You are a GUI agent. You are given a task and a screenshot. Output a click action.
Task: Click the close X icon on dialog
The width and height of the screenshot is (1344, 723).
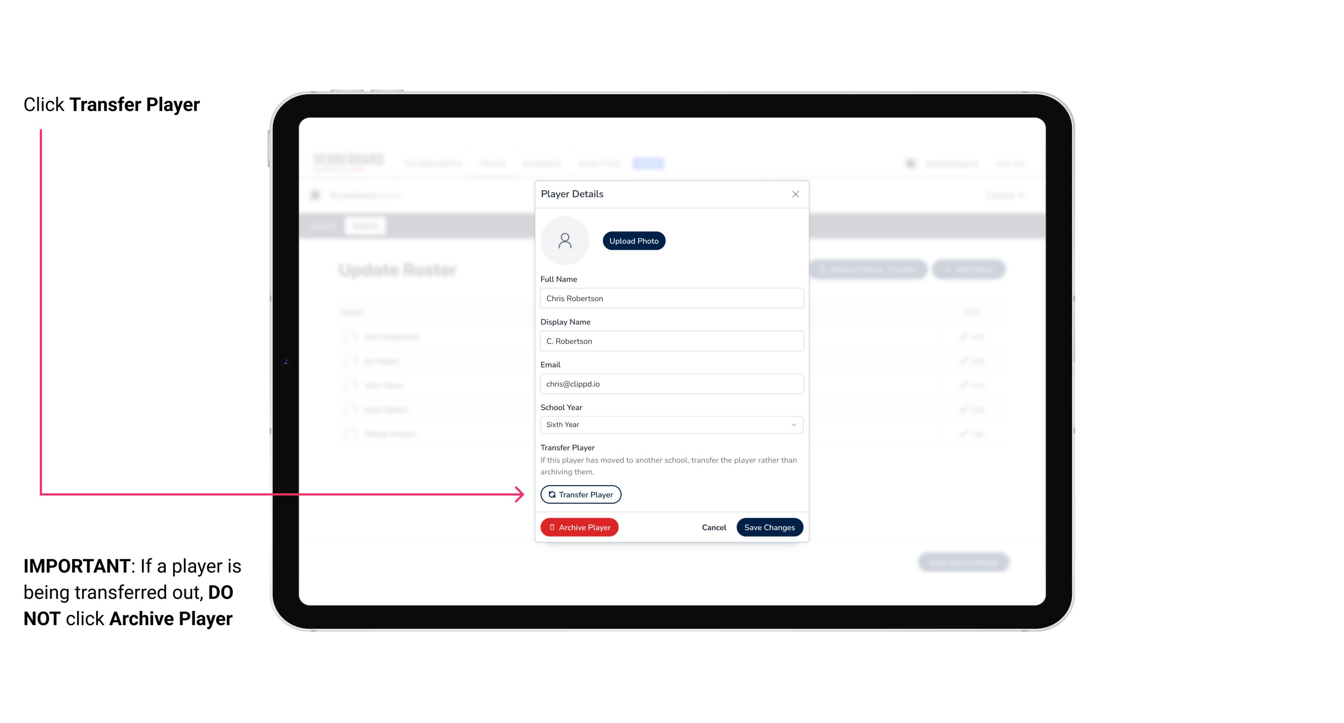(795, 194)
